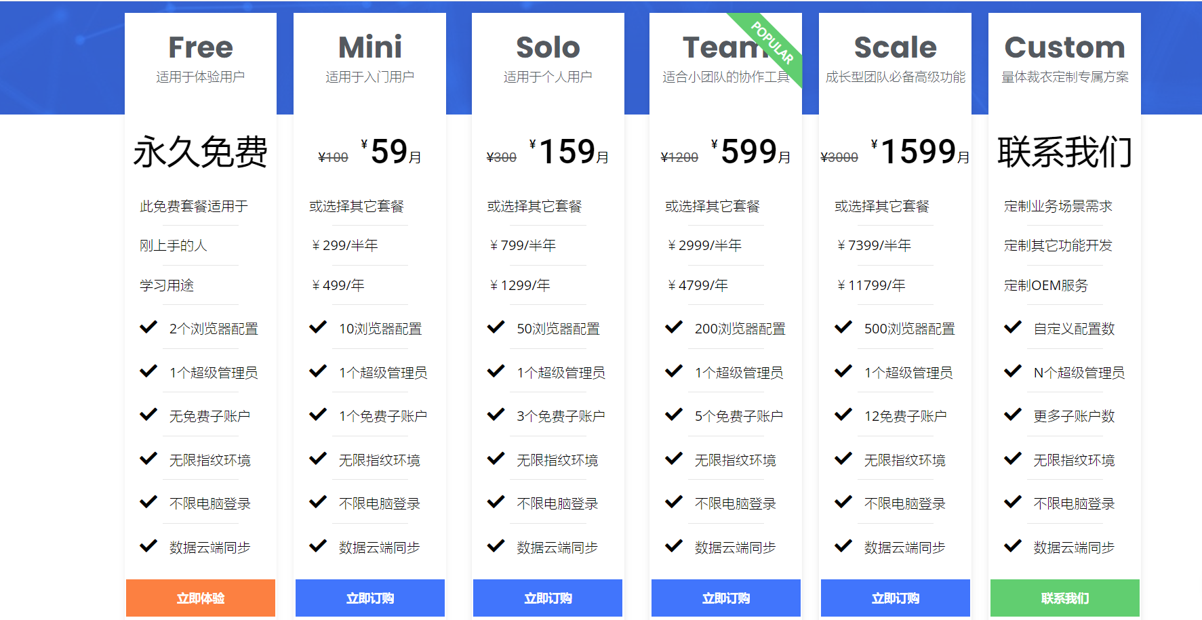Select the ¥299/半年 option in Mini
The image size is (1202, 620).
[x=344, y=245]
